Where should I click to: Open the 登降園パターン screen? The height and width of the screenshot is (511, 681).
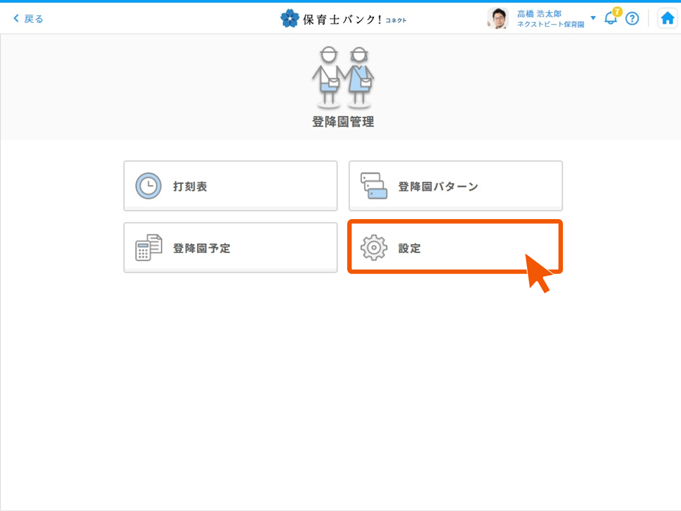455,185
